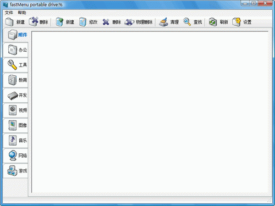Click the blue X 删除 item icon

click(106, 22)
